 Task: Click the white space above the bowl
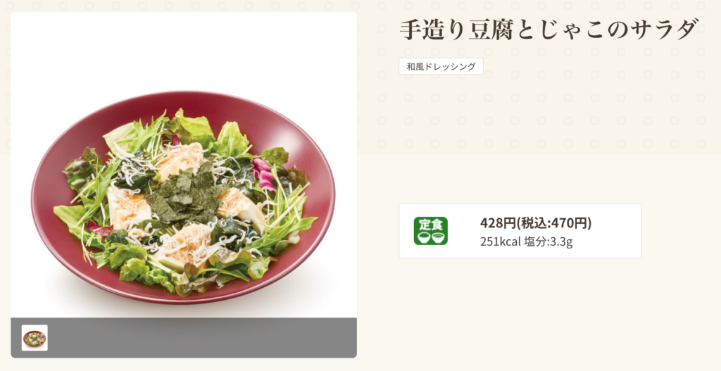[184, 51]
